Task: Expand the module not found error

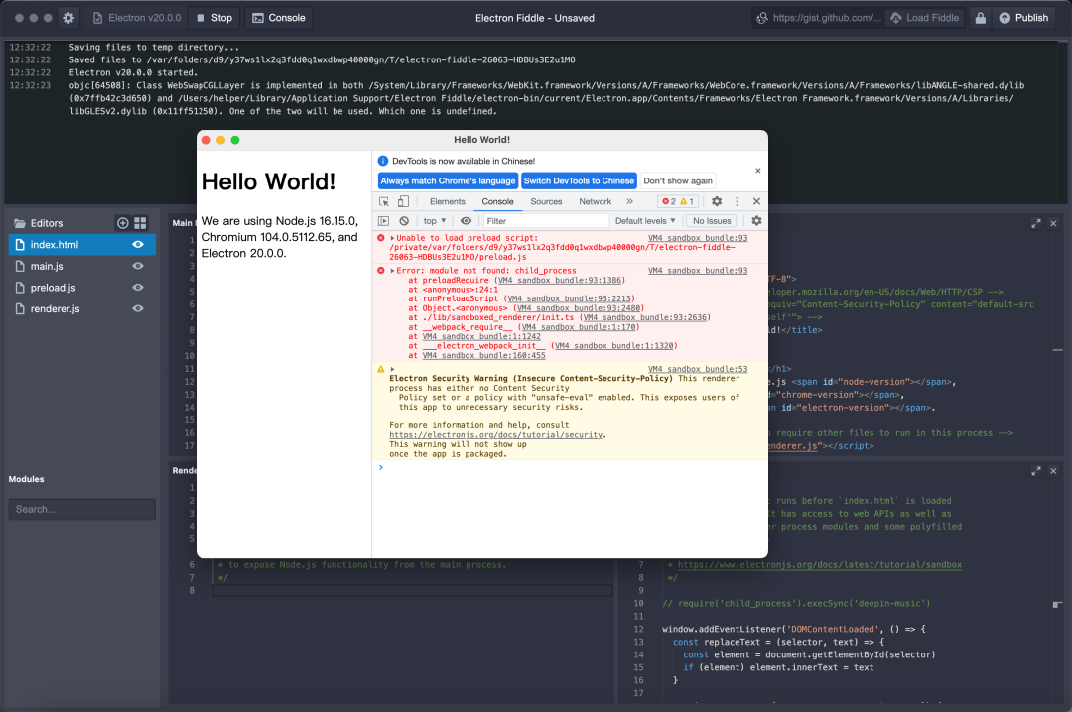Action: click(392, 271)
